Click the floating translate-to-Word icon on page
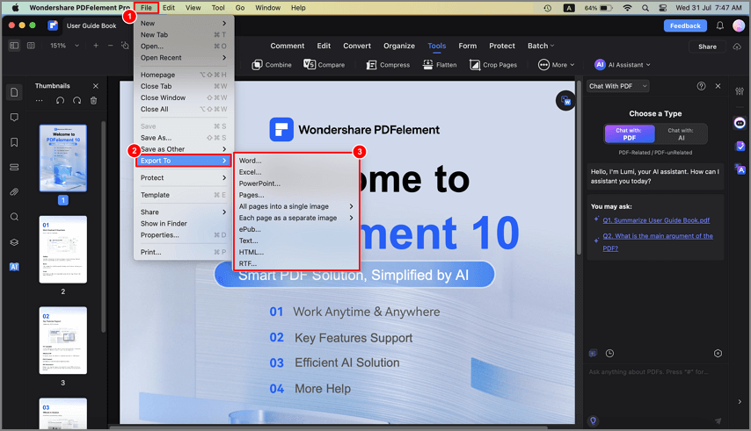 click(x=565, y=101)
